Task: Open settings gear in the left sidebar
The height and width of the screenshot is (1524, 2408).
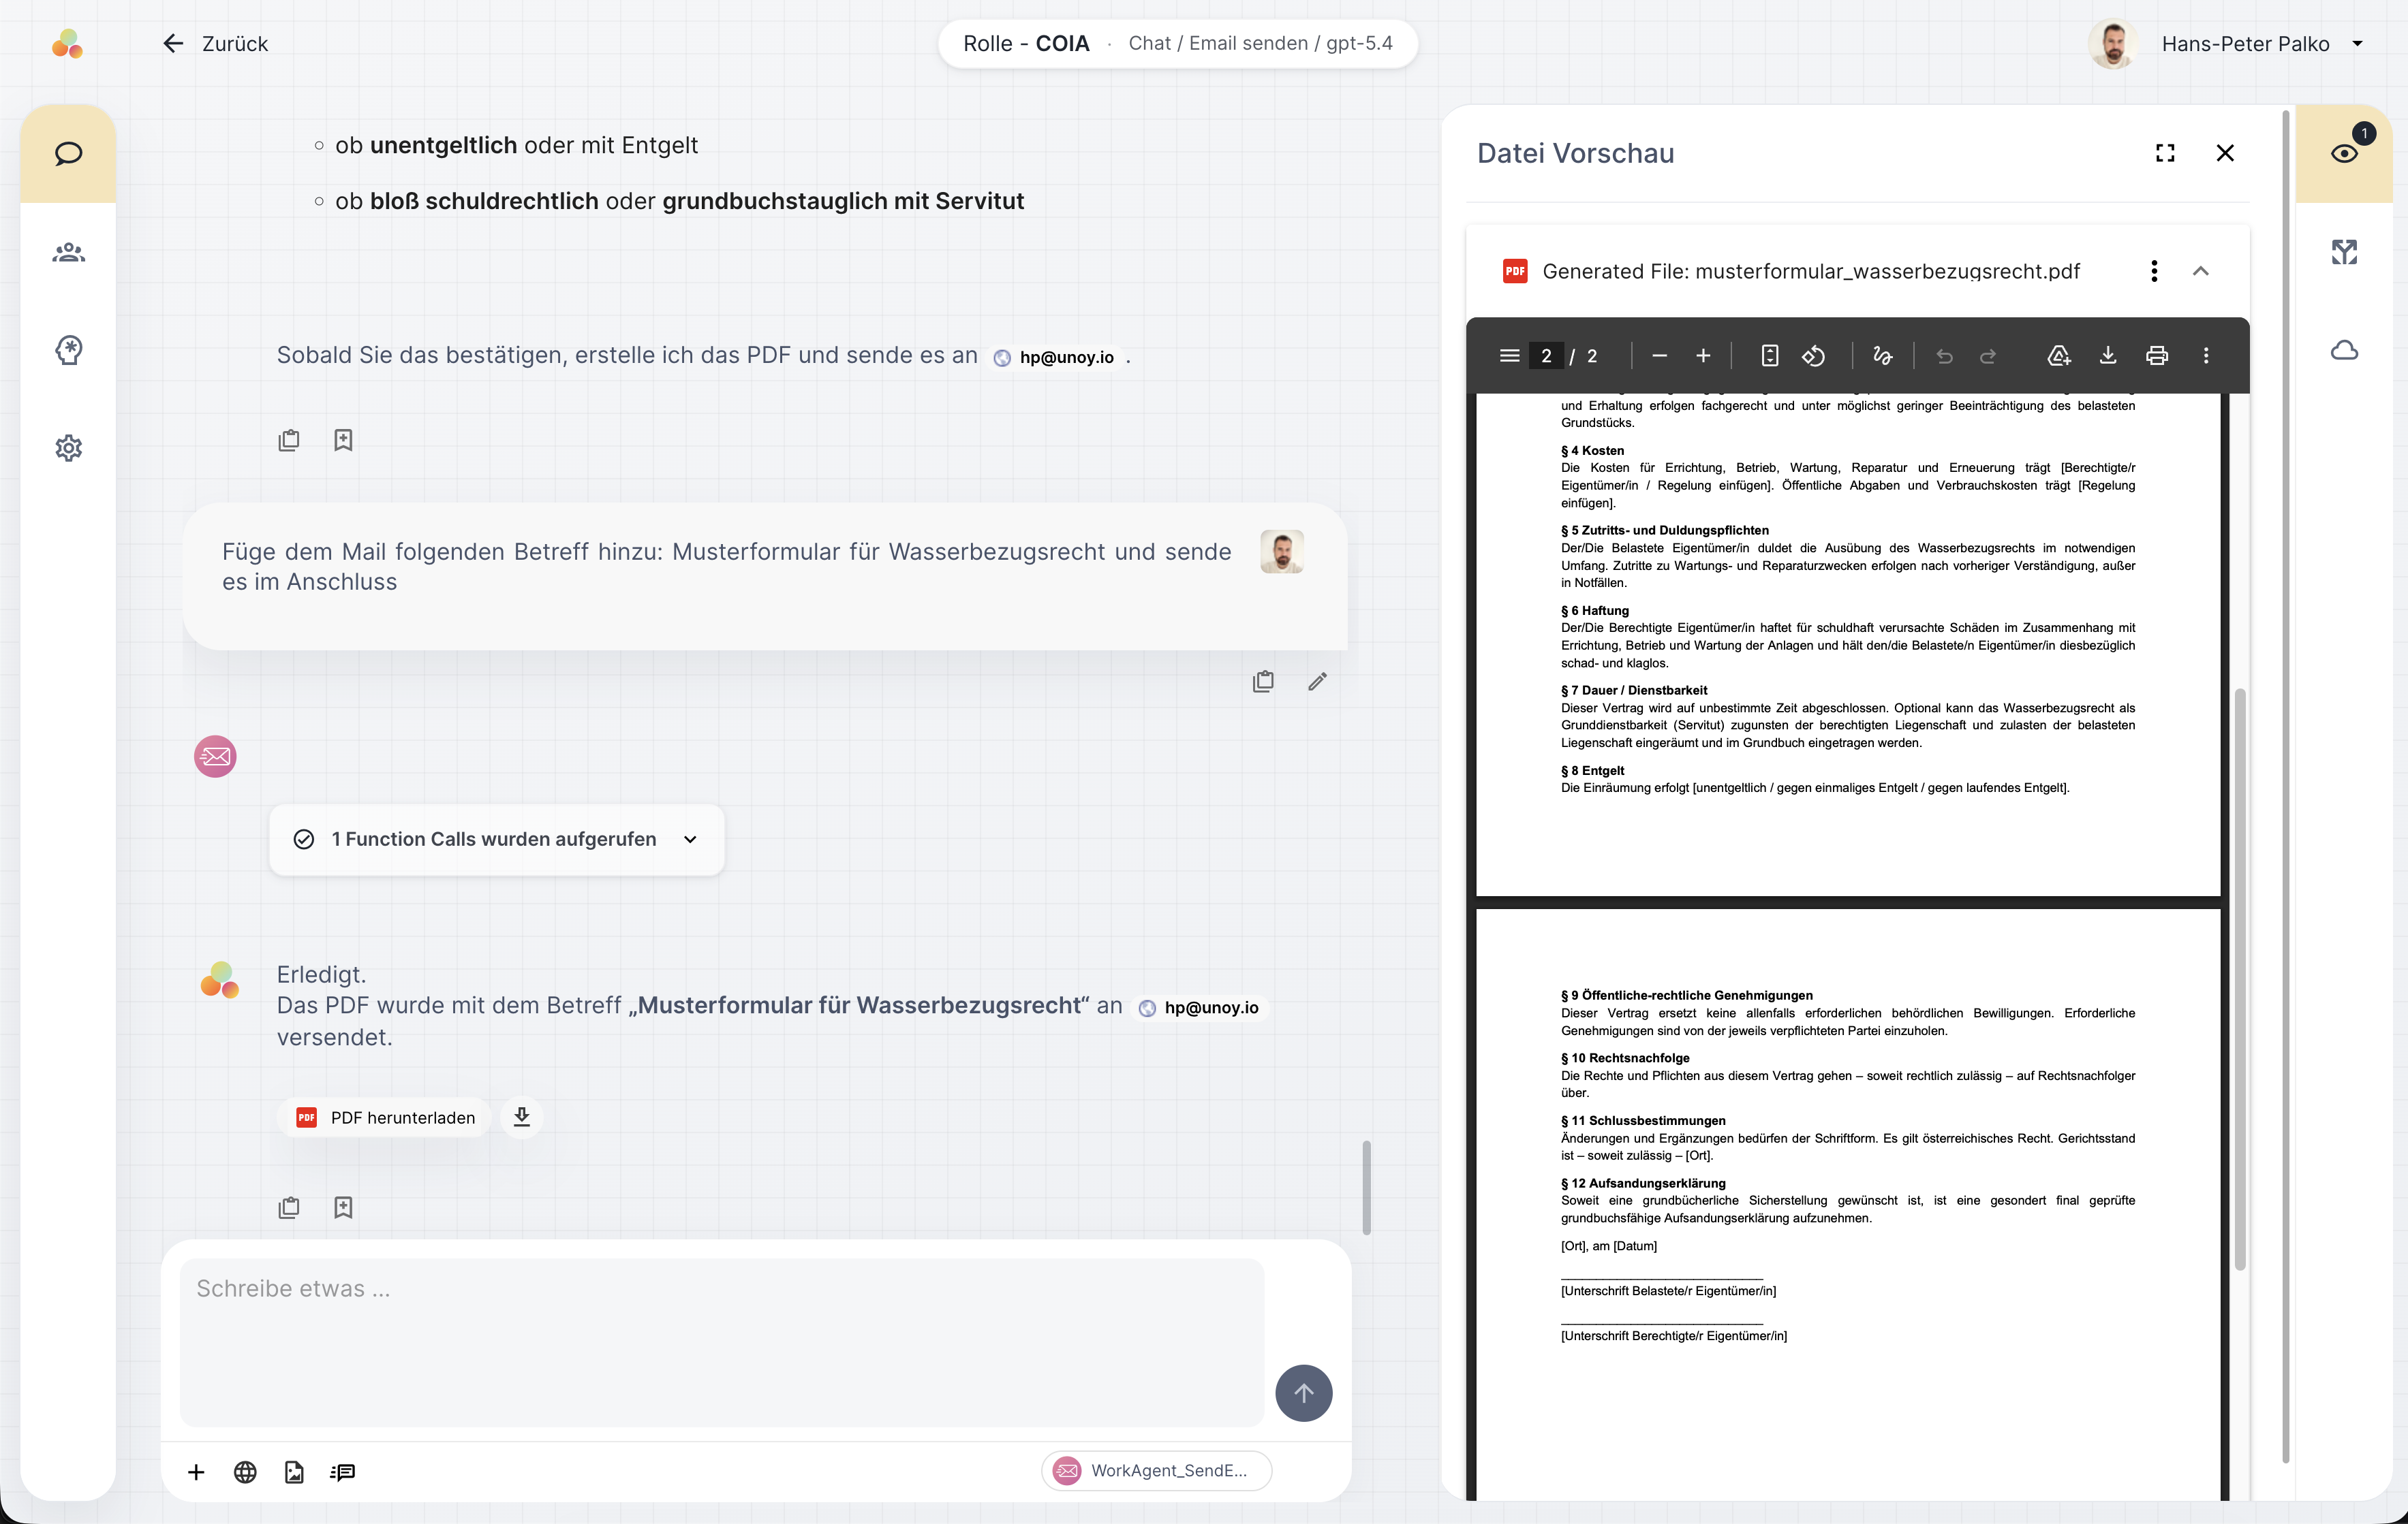Action: (x=68, y=447)
